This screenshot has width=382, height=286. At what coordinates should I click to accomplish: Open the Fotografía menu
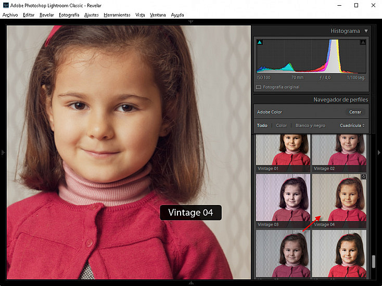[69, 15]
